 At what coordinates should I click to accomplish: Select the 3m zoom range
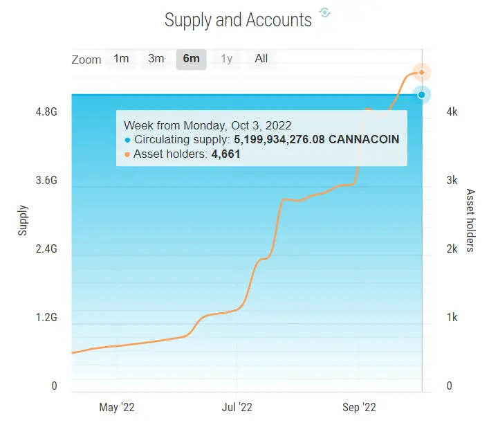tap(156, 59)
